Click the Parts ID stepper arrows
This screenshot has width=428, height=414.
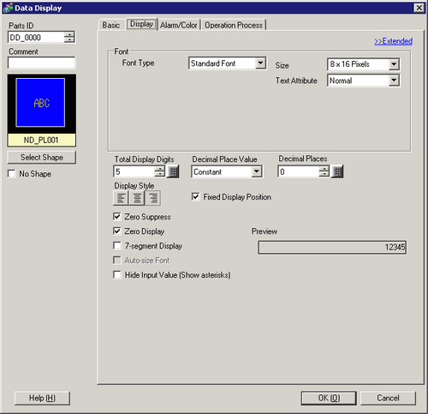(x=69, y=37)
